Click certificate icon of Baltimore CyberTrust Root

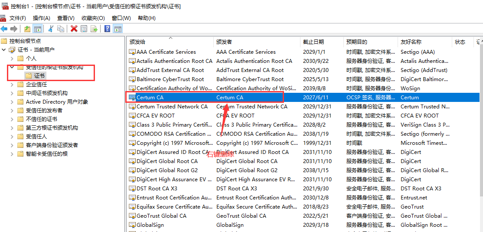coord(132,79)
